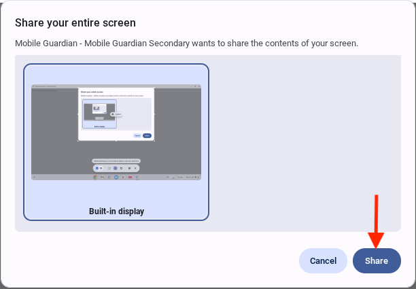Click the miniature Share button inside the preview

(x=147, y=135)
